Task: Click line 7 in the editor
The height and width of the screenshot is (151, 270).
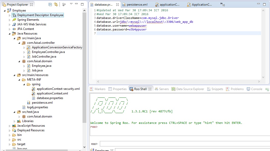Action: (179, 33)
